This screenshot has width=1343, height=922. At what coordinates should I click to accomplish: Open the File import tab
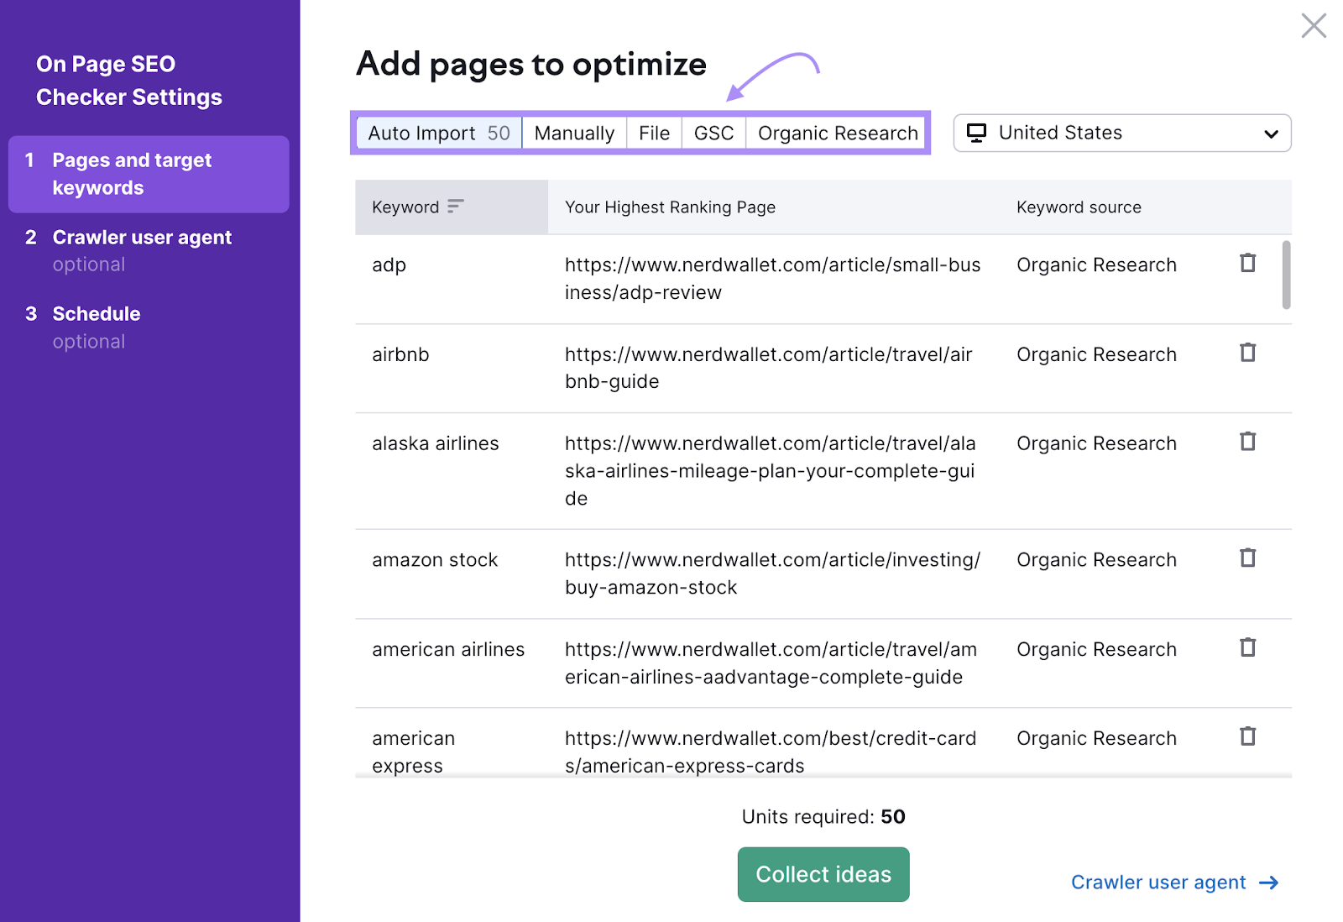click(x=653, y=132)
